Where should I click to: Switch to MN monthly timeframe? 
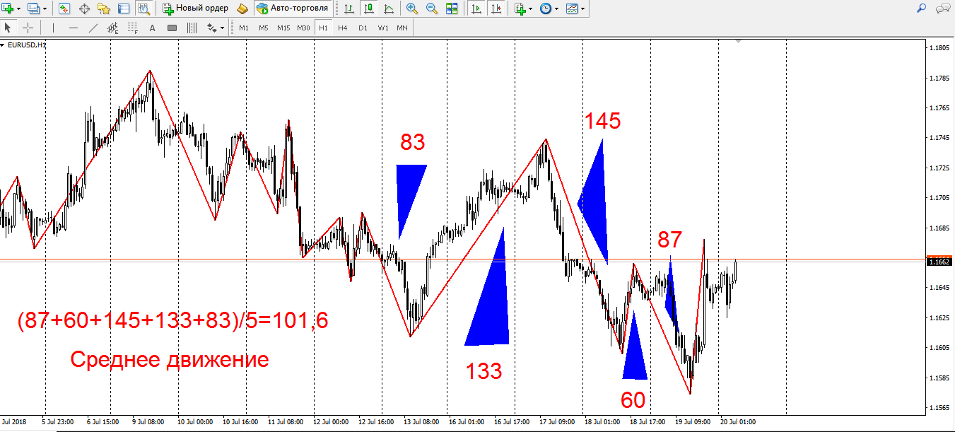click(402, 28)
